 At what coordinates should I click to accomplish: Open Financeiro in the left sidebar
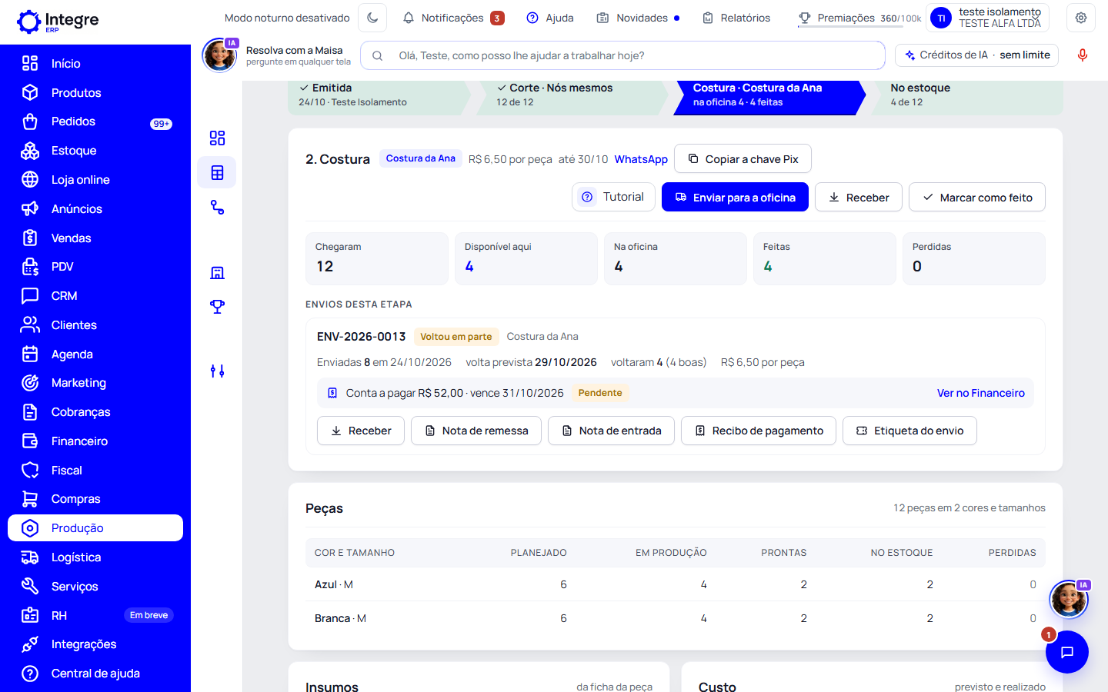[95, 441]
